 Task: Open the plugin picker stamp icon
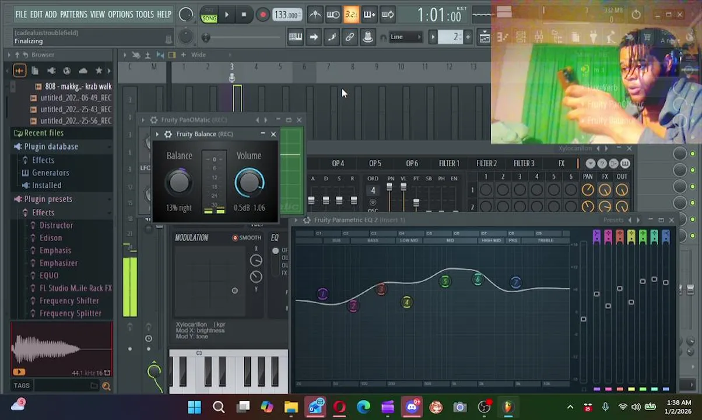[368, 37]
